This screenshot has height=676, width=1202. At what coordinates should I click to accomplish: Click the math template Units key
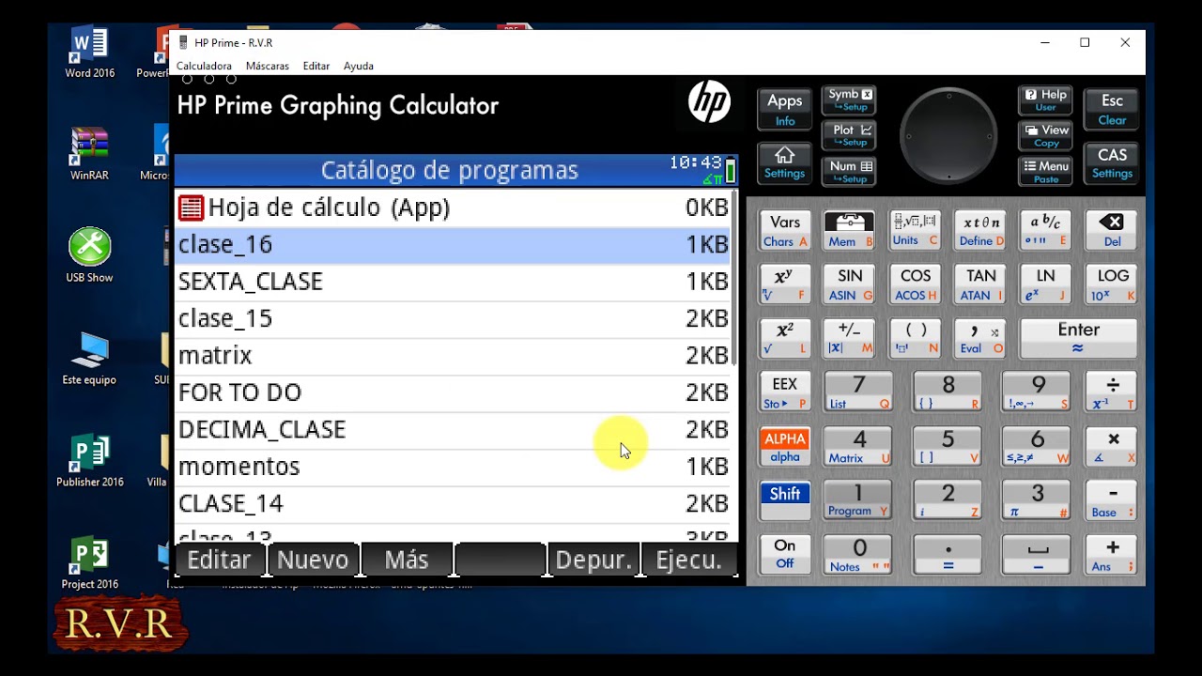(916, 231)
